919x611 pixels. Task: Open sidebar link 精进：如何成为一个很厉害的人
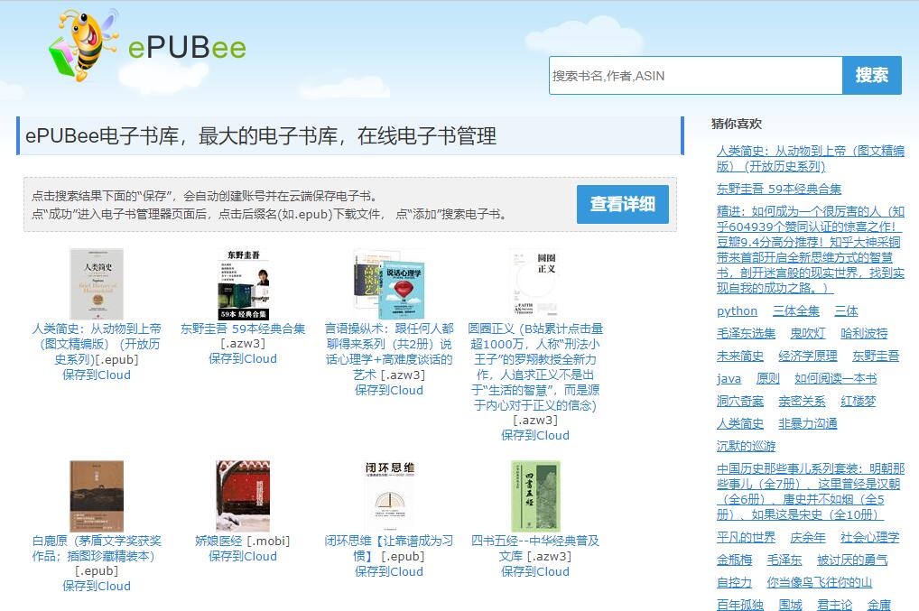point(811,250)
